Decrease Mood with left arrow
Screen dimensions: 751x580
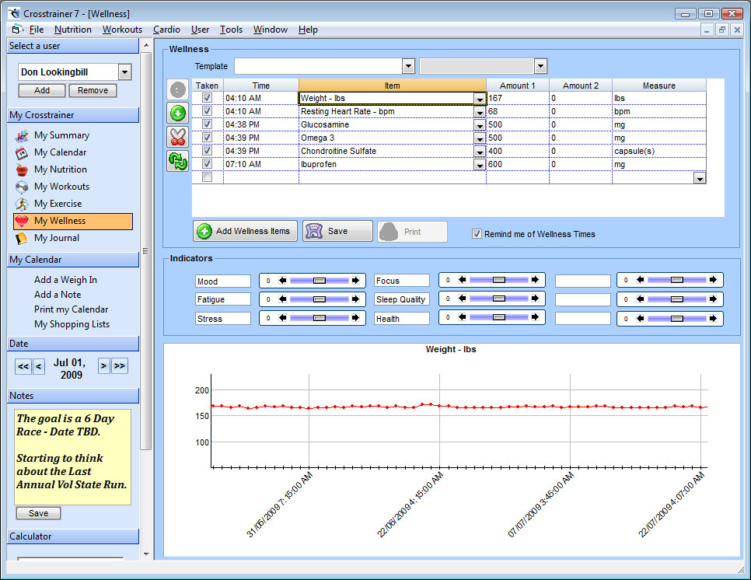282,281
